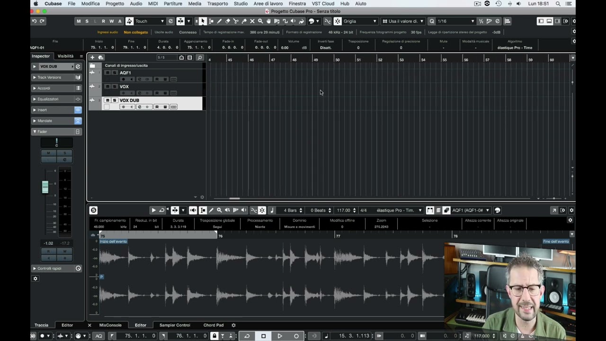This screenshot has width=606, height=341.
Task: Click the transport Play button
Action: [280, 336]
